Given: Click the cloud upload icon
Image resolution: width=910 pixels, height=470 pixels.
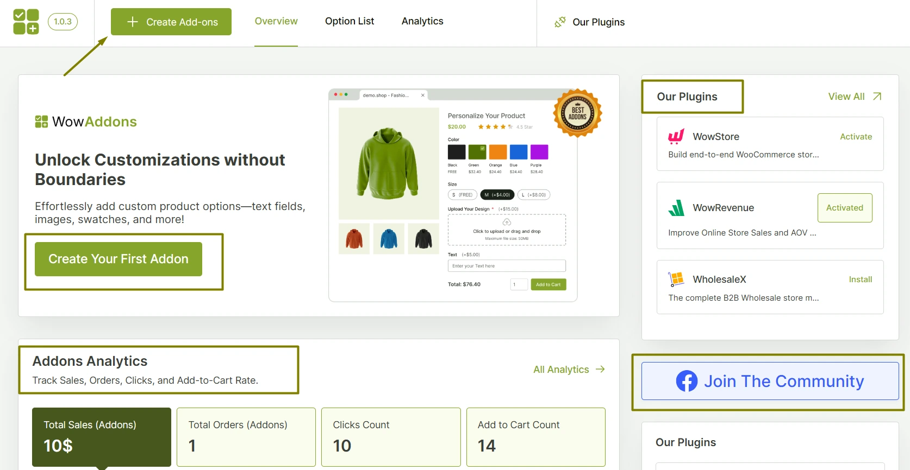Looking at the screenshot, I should [x=507, y=223].
